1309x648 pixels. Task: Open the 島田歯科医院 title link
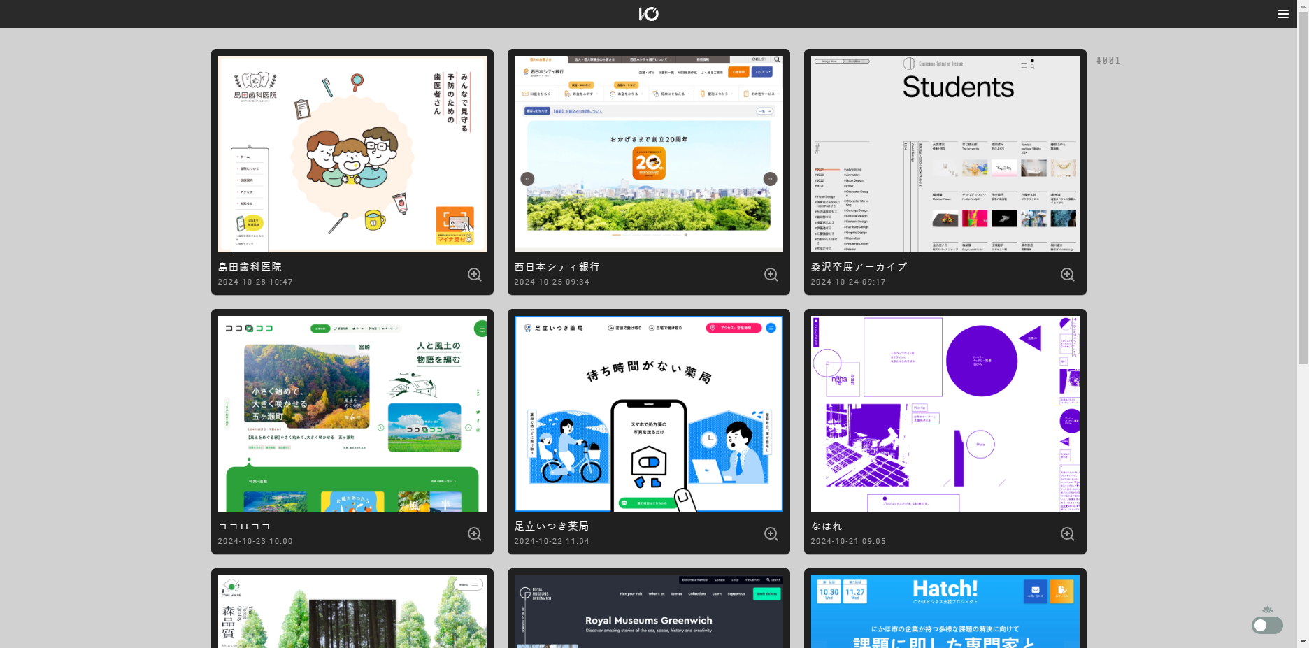coord(250,267)
